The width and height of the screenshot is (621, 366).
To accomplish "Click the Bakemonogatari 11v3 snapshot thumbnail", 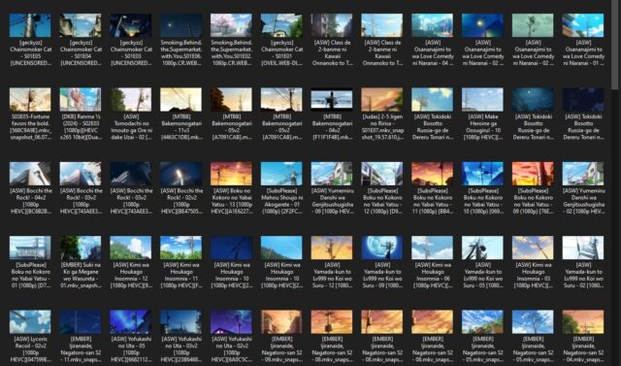I will (x=181, y=99).
